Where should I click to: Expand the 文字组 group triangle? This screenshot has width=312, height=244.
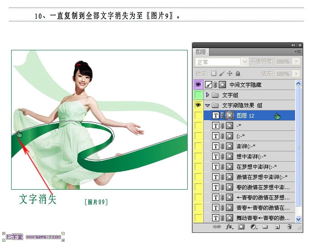208,95
